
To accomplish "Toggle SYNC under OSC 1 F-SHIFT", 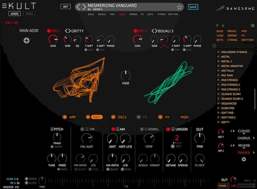I will (x=86, y=50).
